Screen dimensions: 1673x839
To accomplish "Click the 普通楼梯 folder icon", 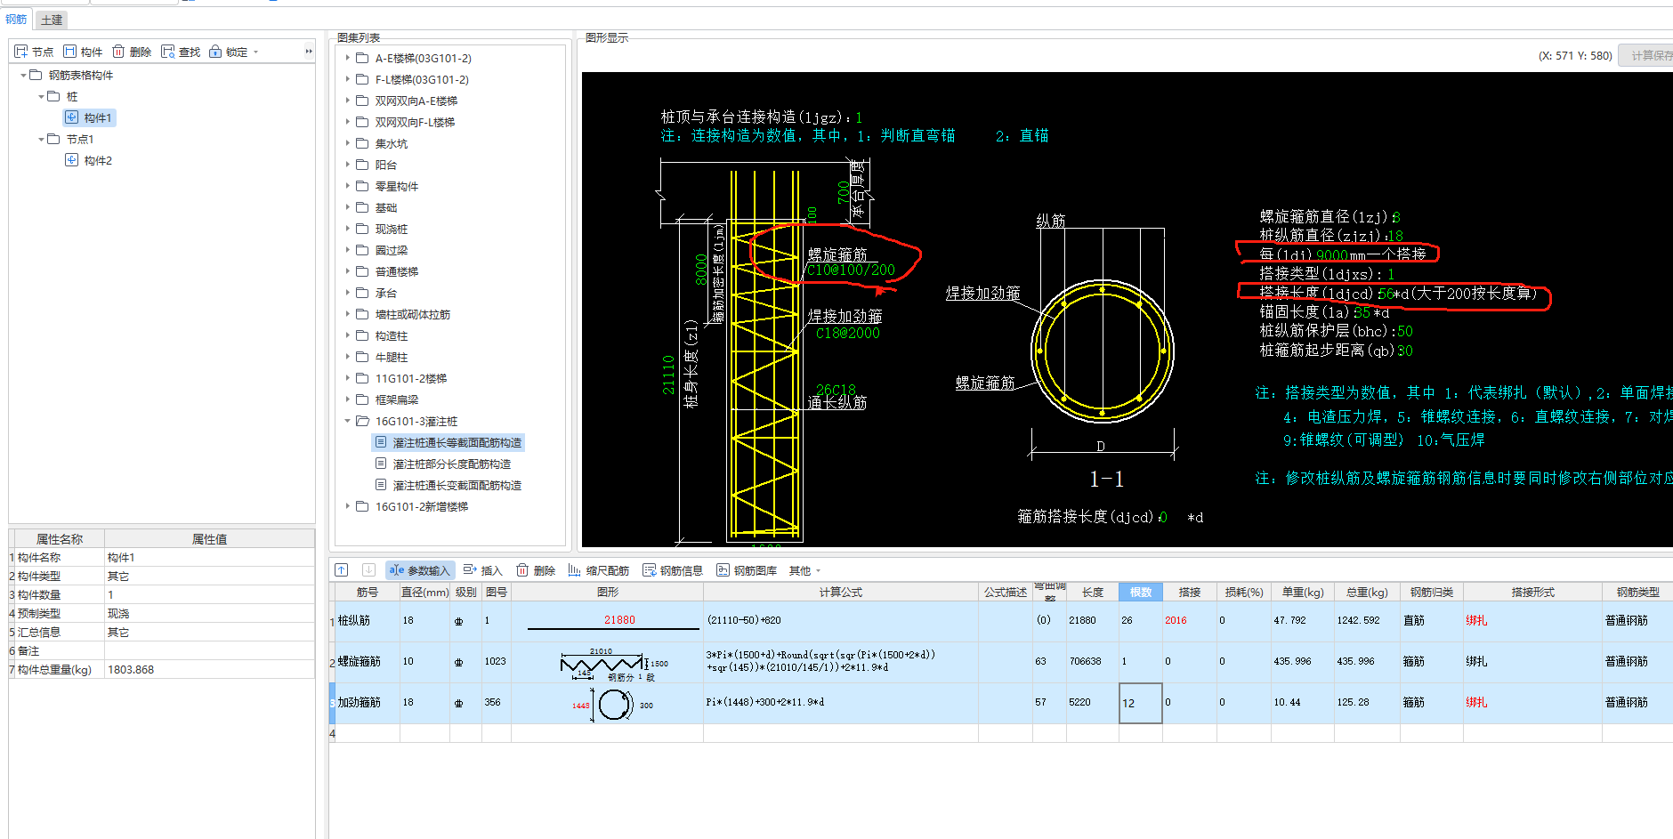I will [362, 271].
